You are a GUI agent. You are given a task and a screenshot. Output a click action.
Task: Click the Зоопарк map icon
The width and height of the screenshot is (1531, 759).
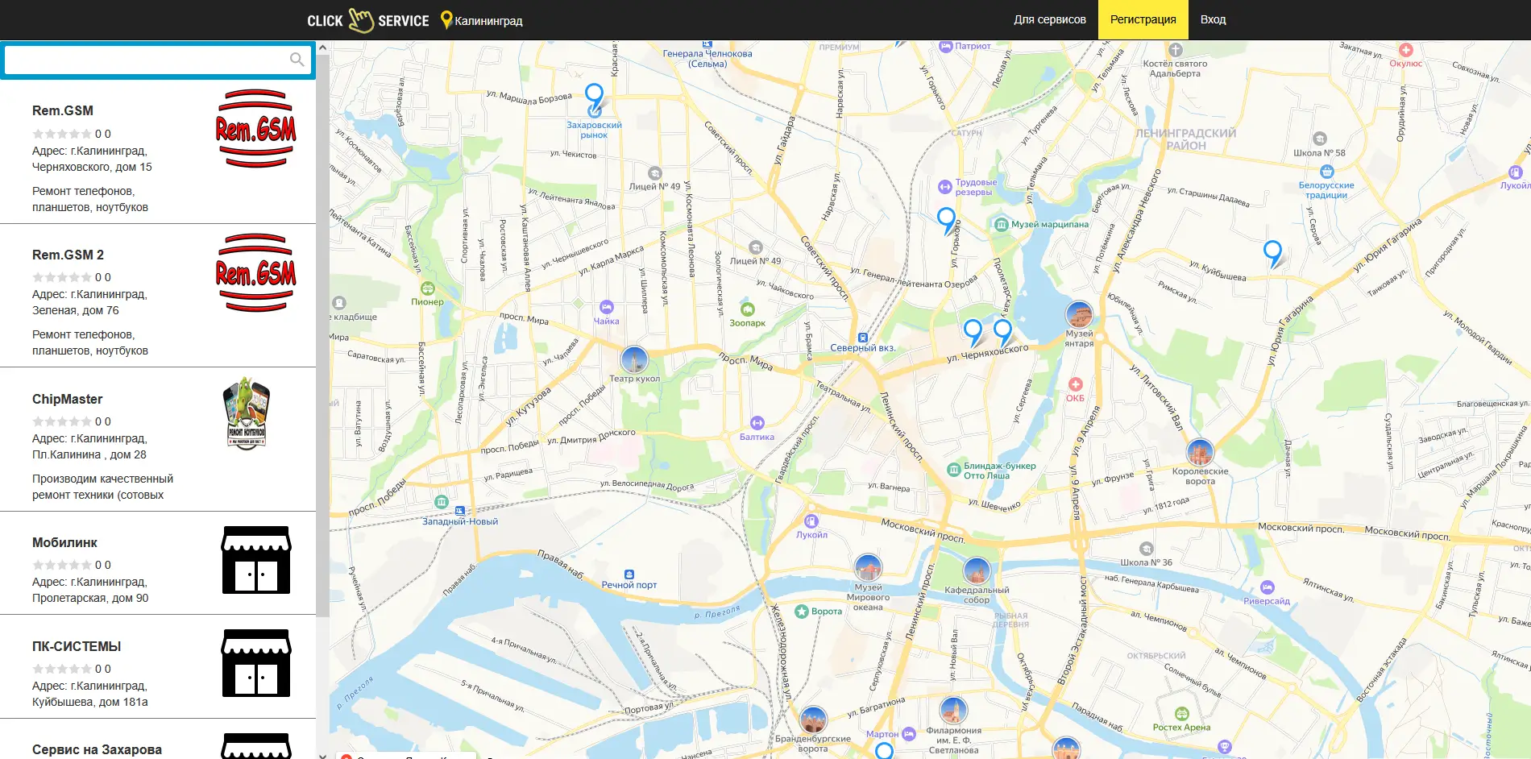pos(748,309)
